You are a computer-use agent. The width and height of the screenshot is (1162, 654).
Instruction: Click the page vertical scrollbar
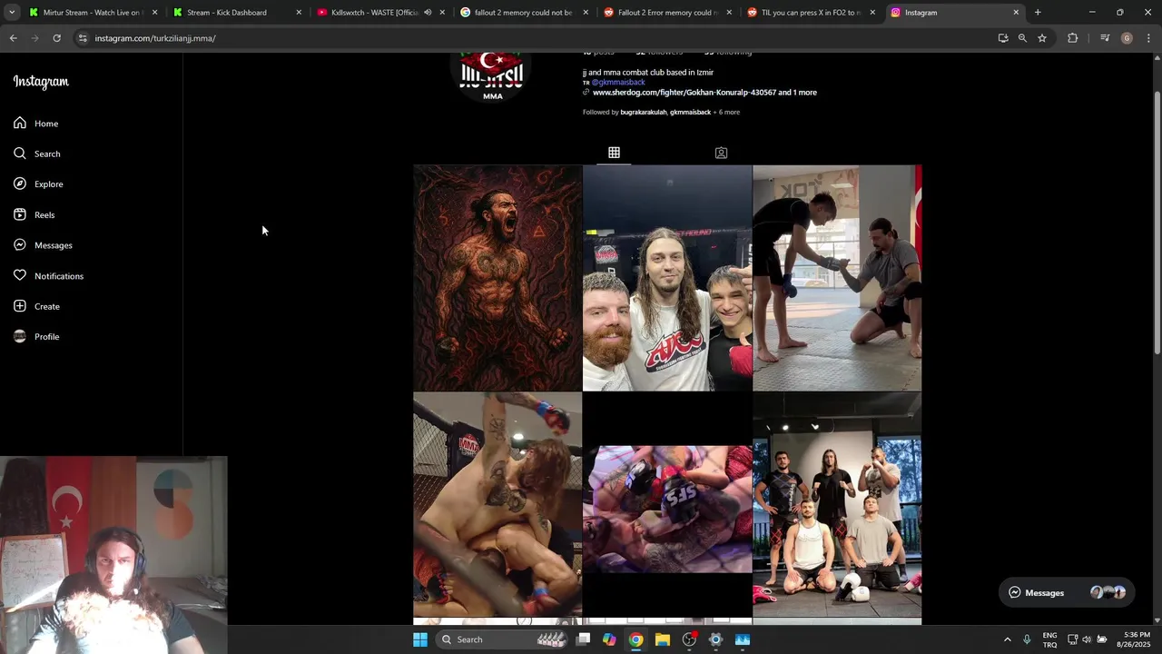click(x=1157, y=223)
